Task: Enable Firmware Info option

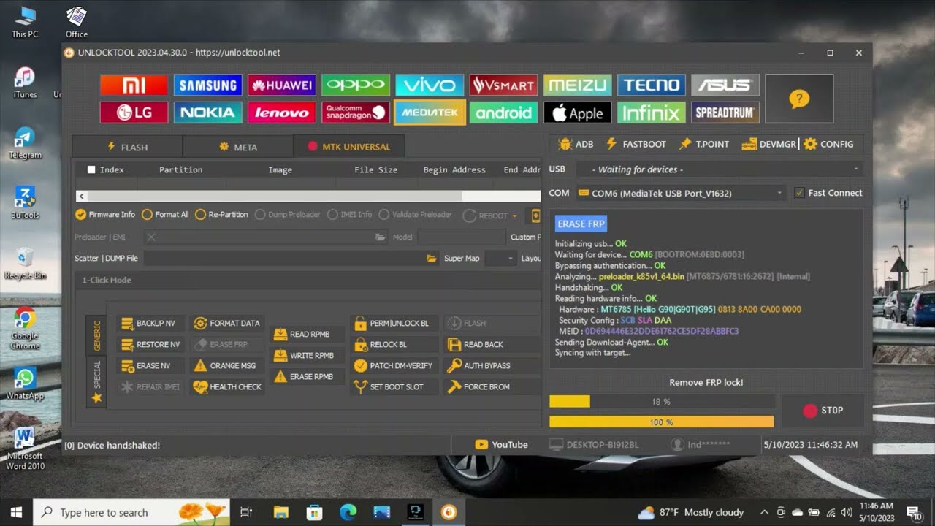Action: pos(105,215)
